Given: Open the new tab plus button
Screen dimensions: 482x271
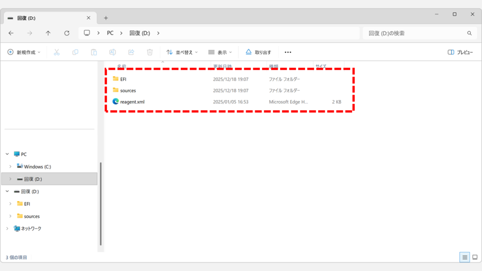Looking at the screenshot, I should click(x=106, y=18).
